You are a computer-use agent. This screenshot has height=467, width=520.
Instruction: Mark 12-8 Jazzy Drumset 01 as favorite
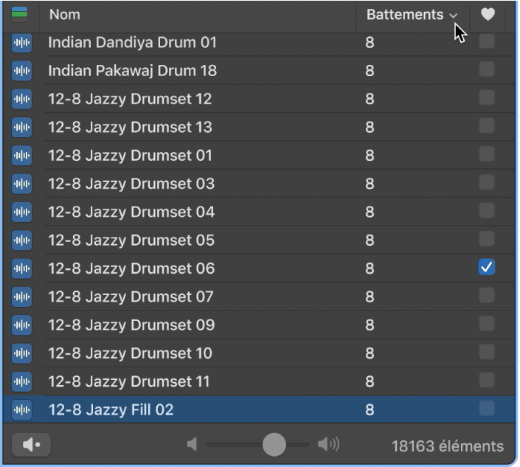(487, 154)
